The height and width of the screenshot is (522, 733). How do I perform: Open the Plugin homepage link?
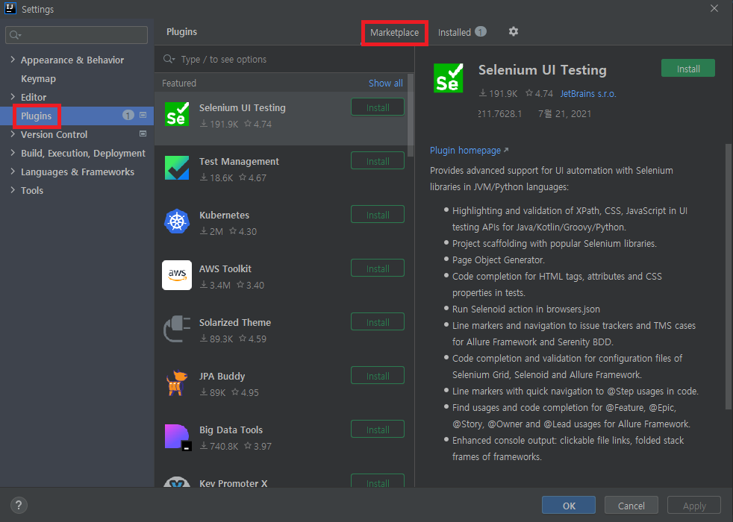point(469,151)
